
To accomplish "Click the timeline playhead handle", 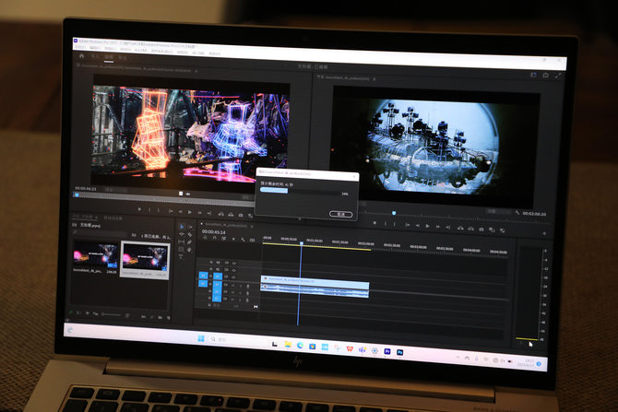I will point(302,243).
